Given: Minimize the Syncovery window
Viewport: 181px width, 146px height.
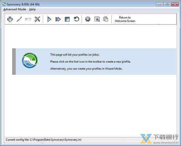Looking at the screenshot, I should pos(160,4).
